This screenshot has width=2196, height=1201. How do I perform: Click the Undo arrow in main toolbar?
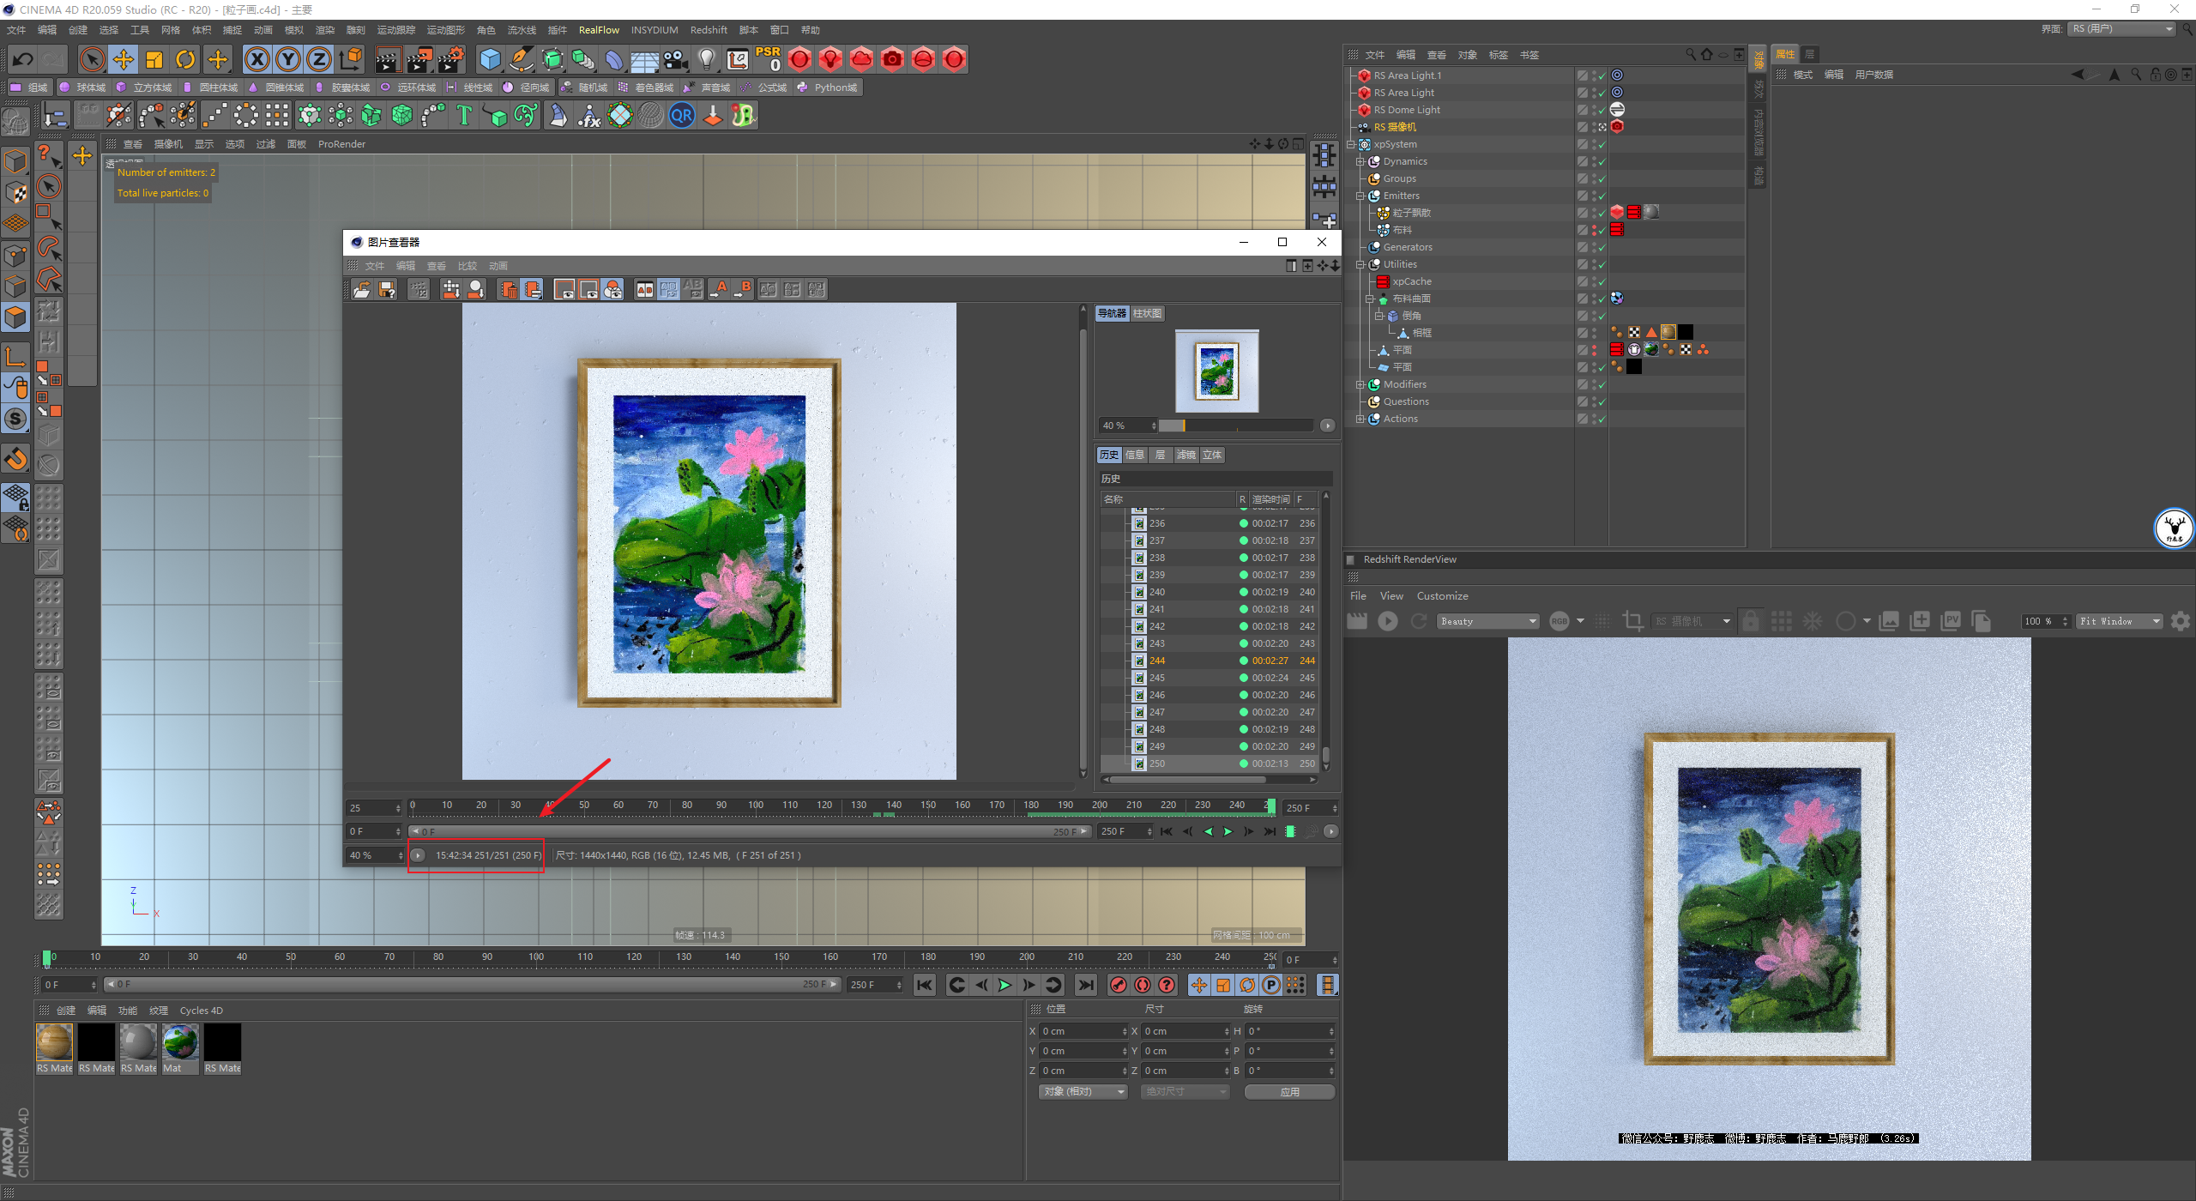tap(23, 59)
